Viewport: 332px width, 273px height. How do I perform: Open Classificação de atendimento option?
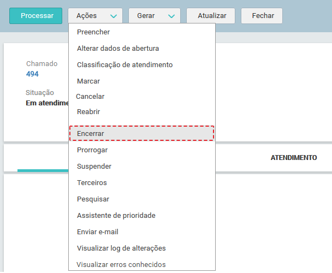pyautogui.click(x=124, y=65)
